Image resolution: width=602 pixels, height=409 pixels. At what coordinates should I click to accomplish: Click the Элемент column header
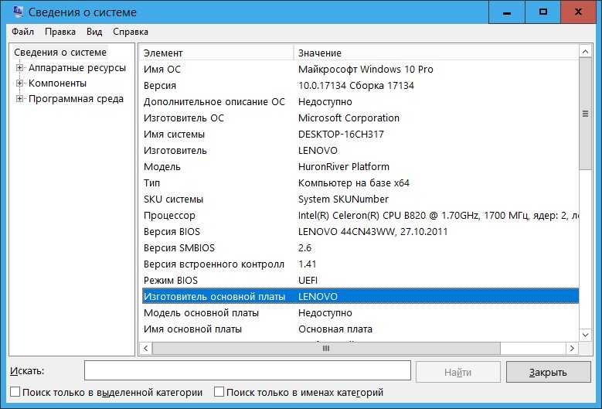tap(217, 53)
